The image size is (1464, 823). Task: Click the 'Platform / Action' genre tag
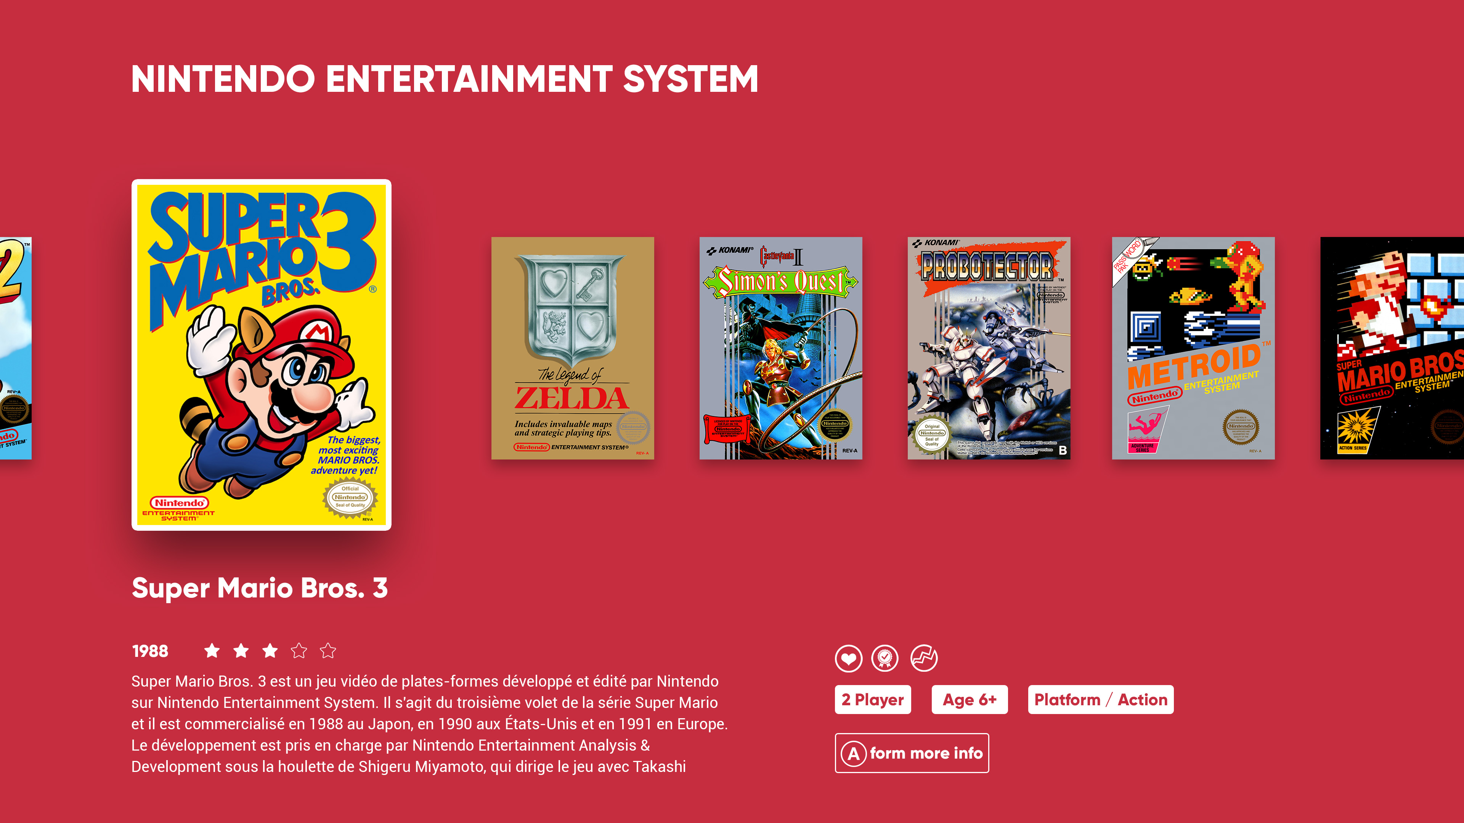click(x=1101, y=700)
